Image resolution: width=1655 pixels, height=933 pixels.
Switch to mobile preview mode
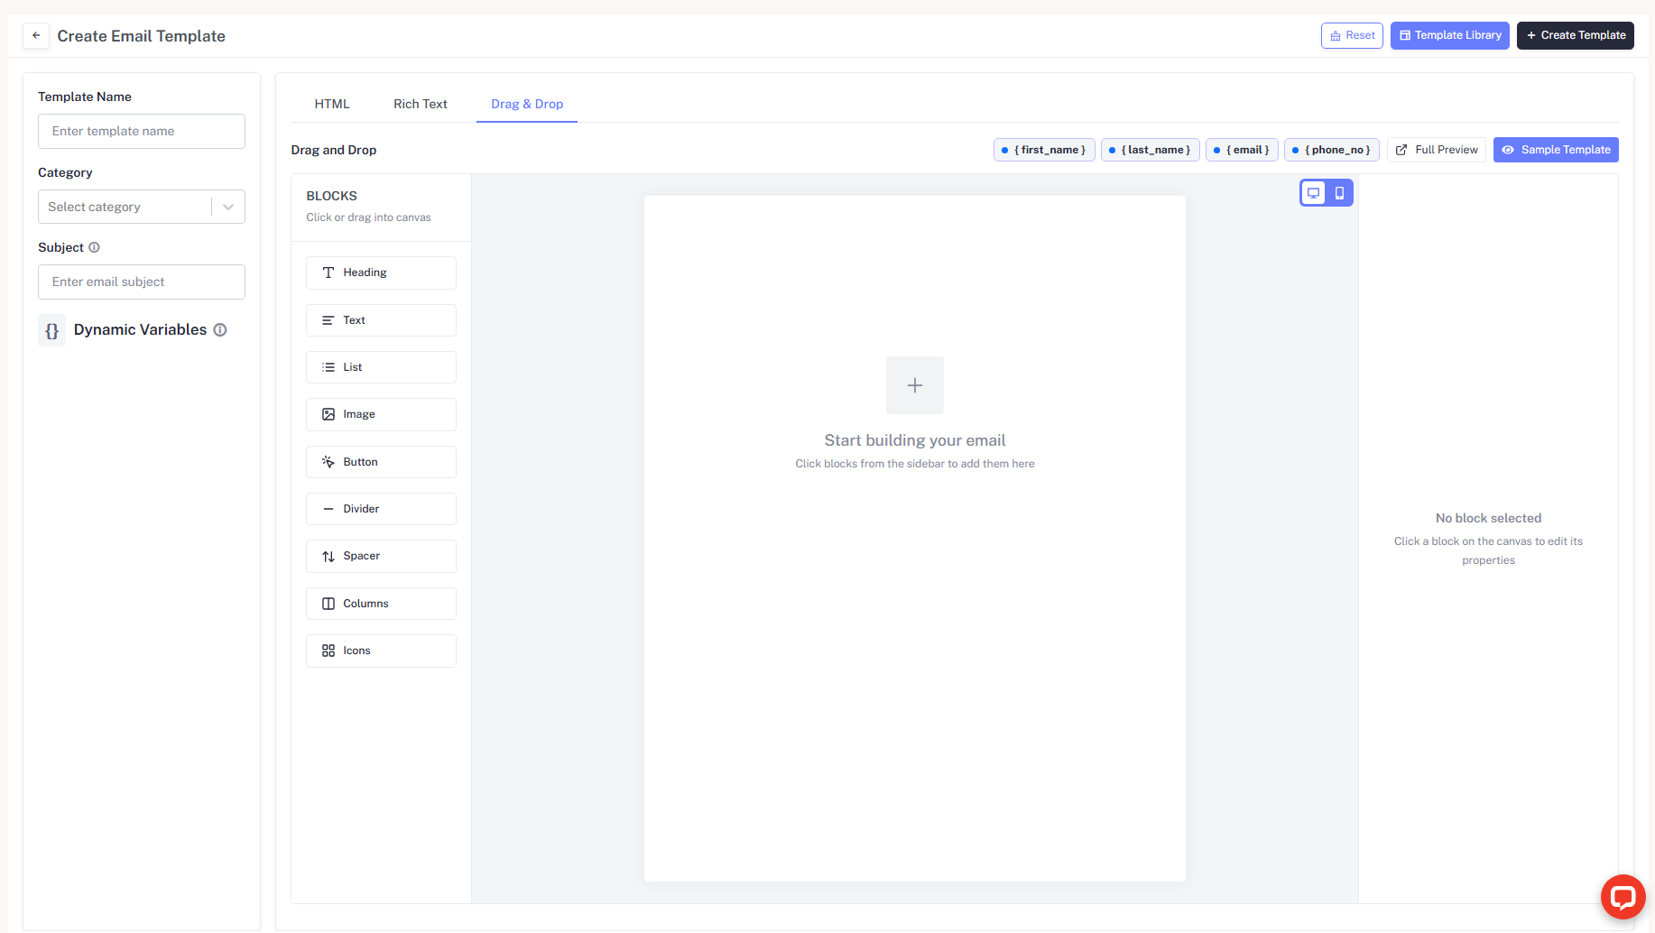coord(1339,192)
